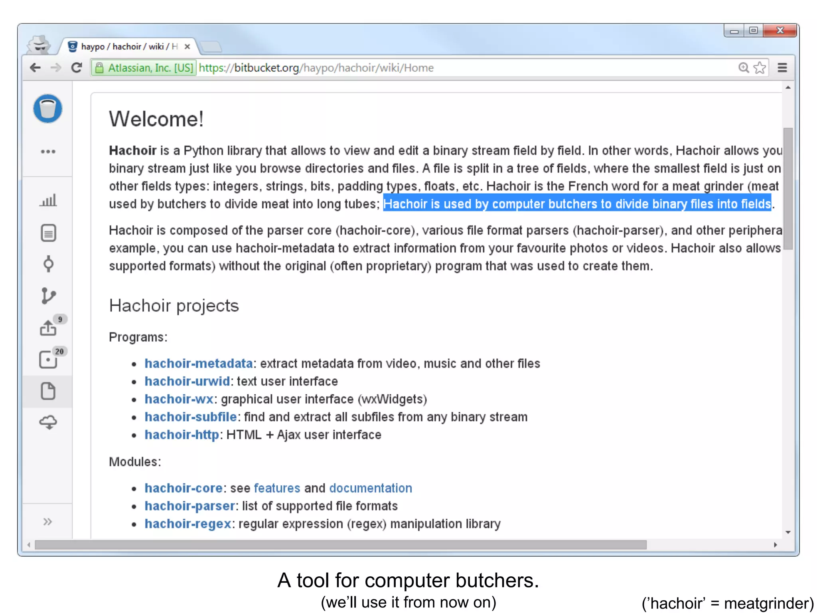Expand the sidebar with double chevron
817x613 pixels.
tap(47, 522)
